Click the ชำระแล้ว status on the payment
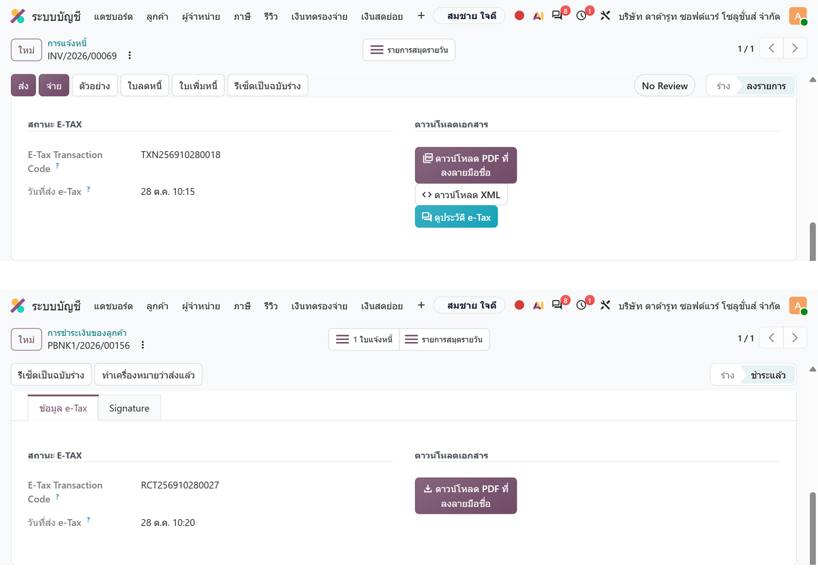The image size is (818, 575). [768, 375]
